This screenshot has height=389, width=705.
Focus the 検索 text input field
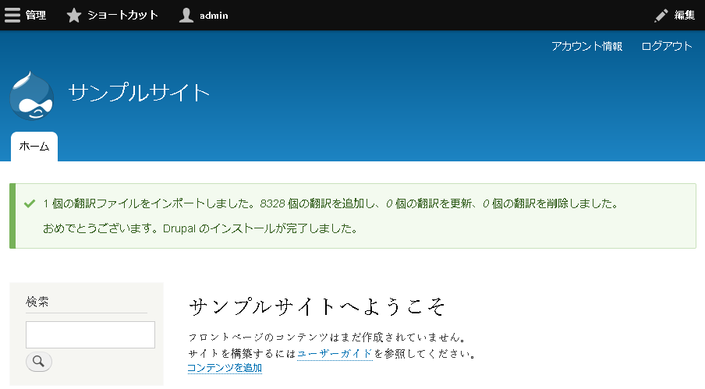coord(90,334)
